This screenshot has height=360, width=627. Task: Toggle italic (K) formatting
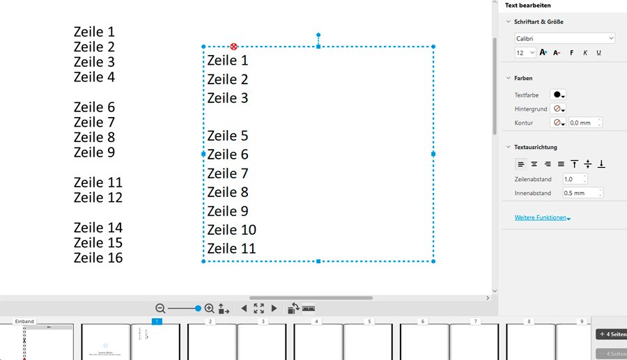click(585, 53)
